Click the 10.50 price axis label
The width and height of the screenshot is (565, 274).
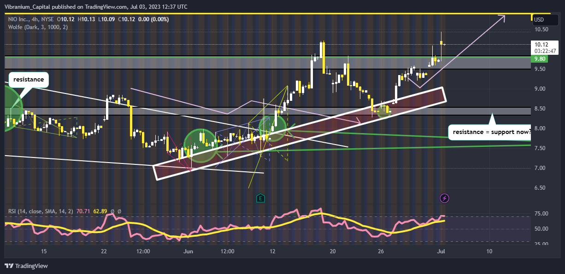tap(541, 29)
